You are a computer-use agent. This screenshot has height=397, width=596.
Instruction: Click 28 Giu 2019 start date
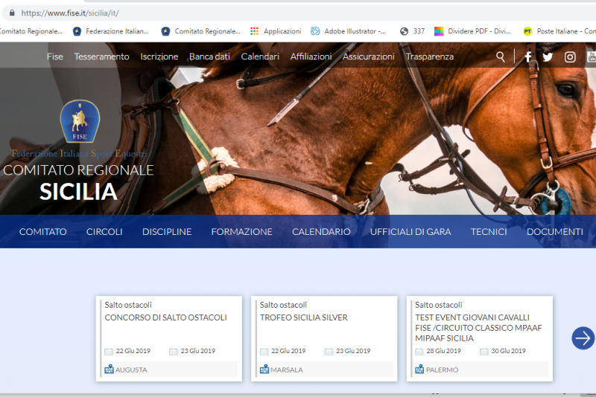[x=443, y=351]
